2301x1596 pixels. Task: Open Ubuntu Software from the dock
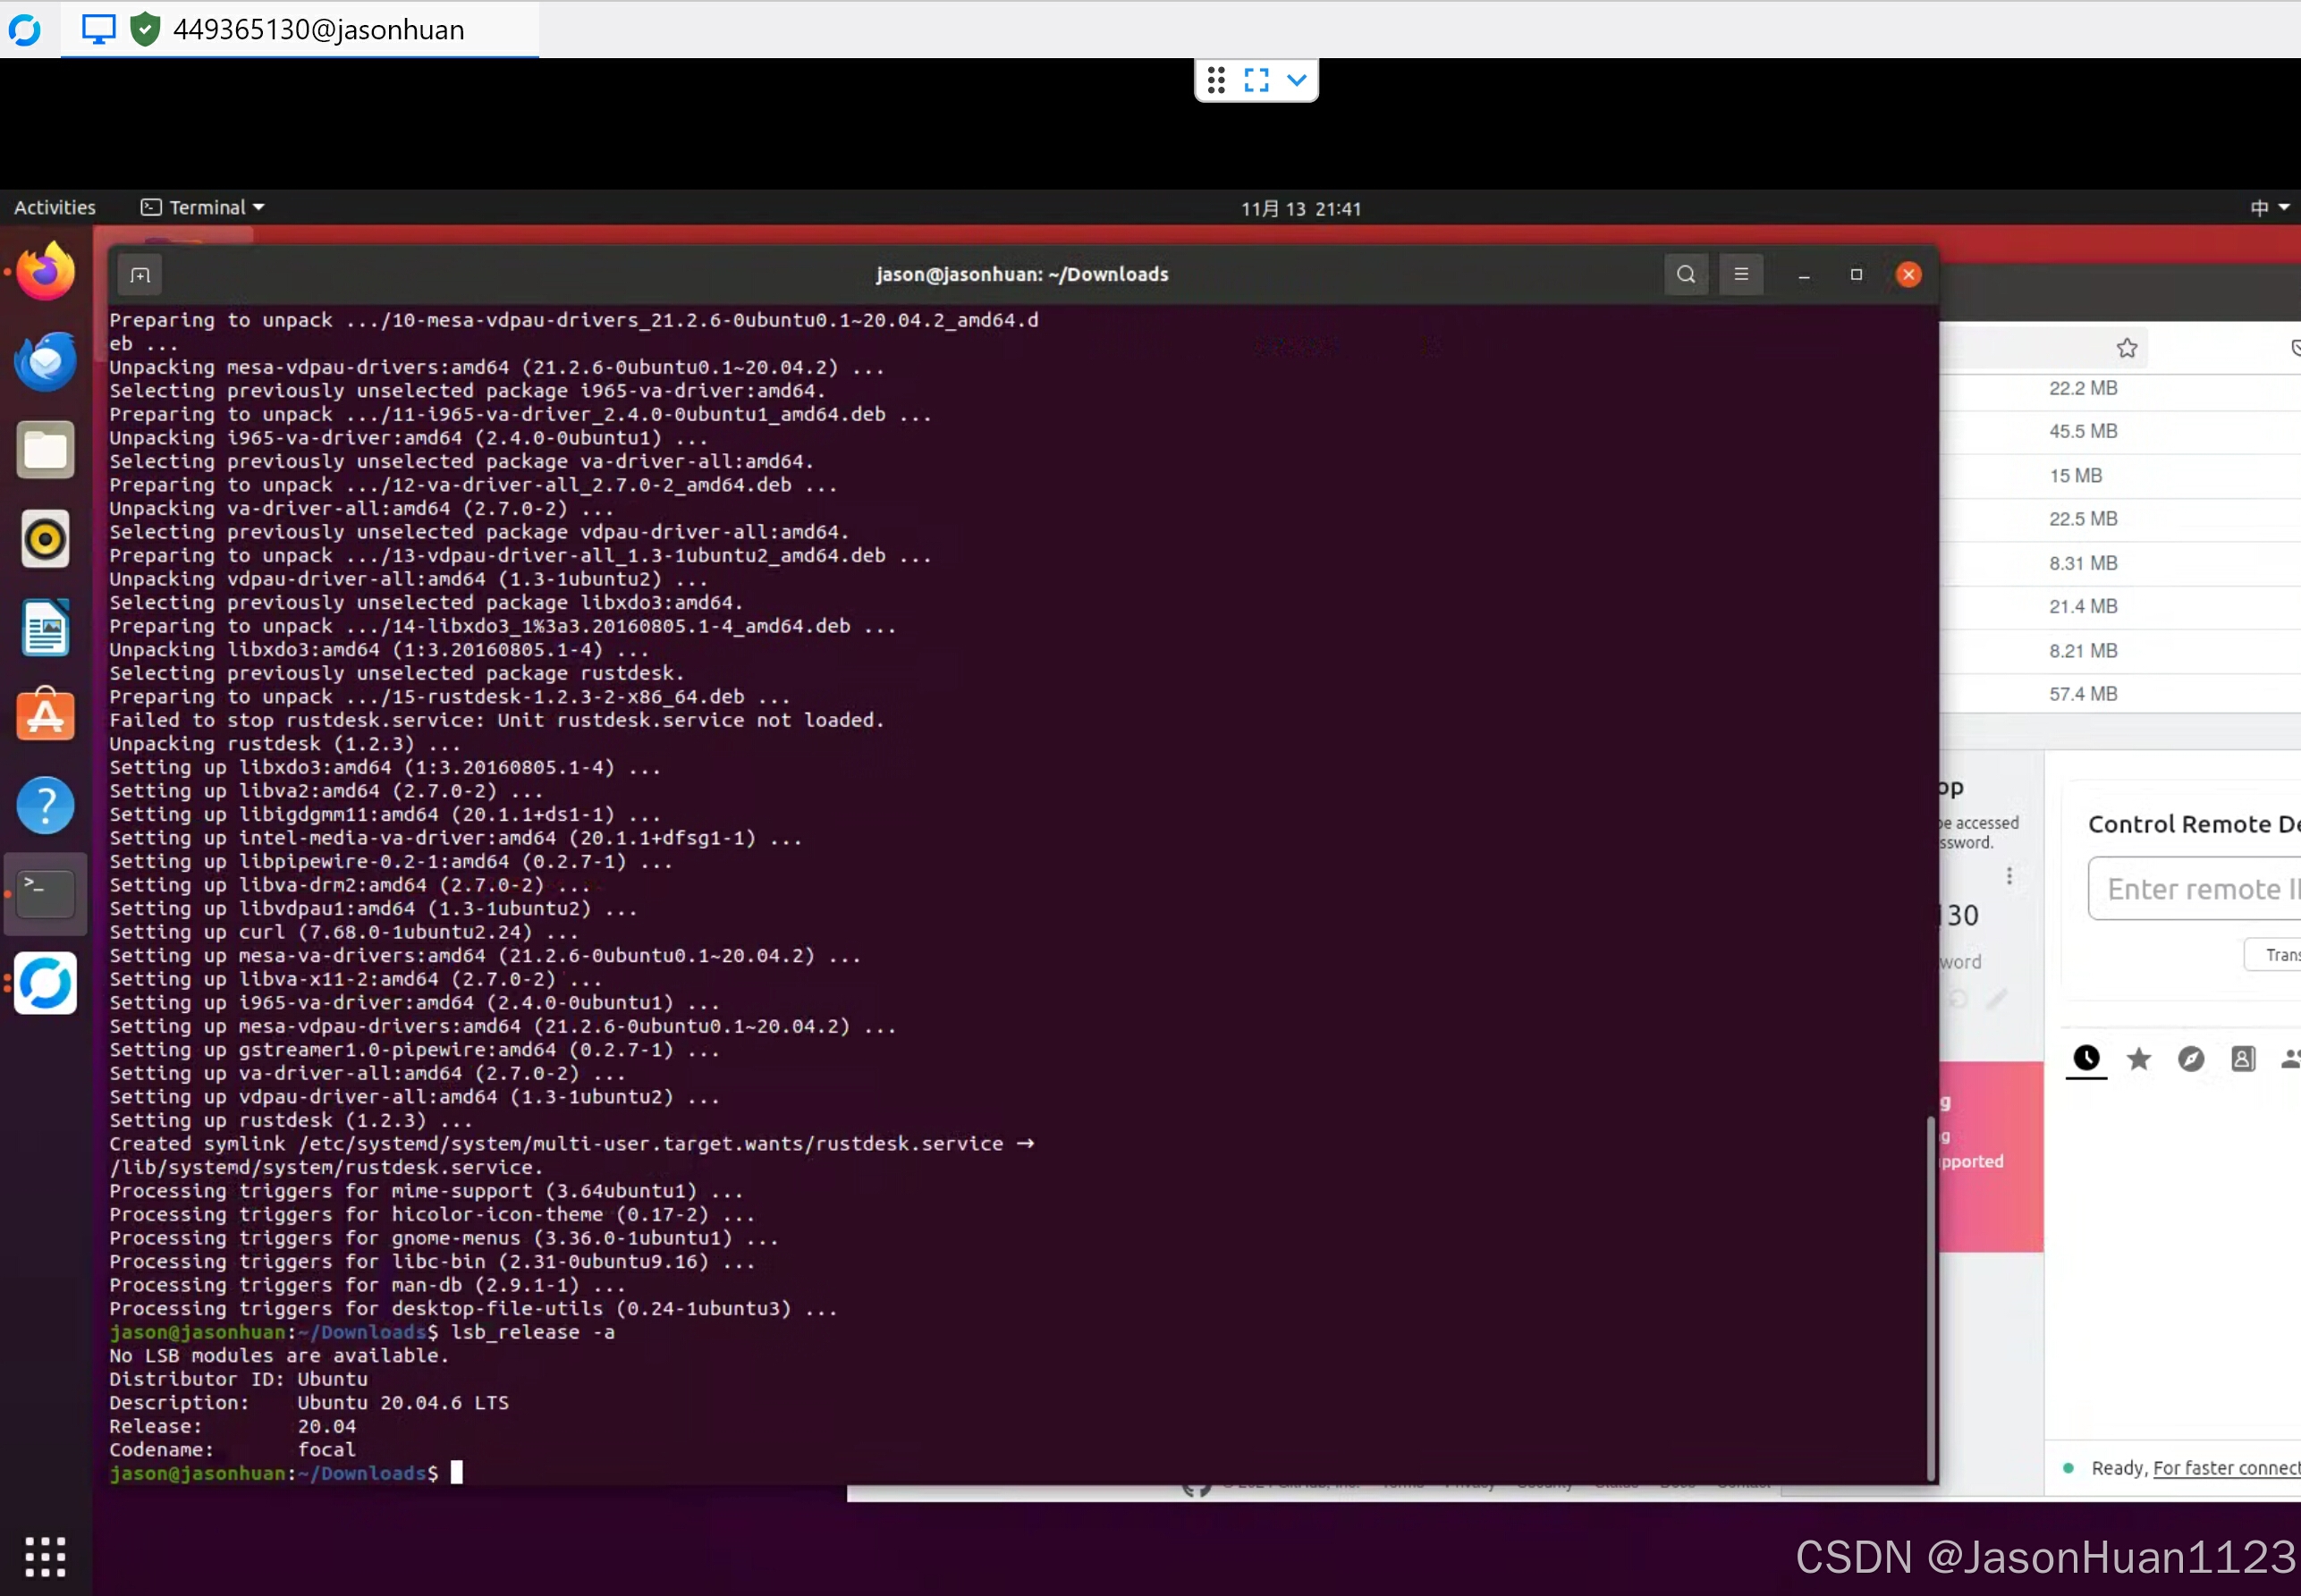46,715
